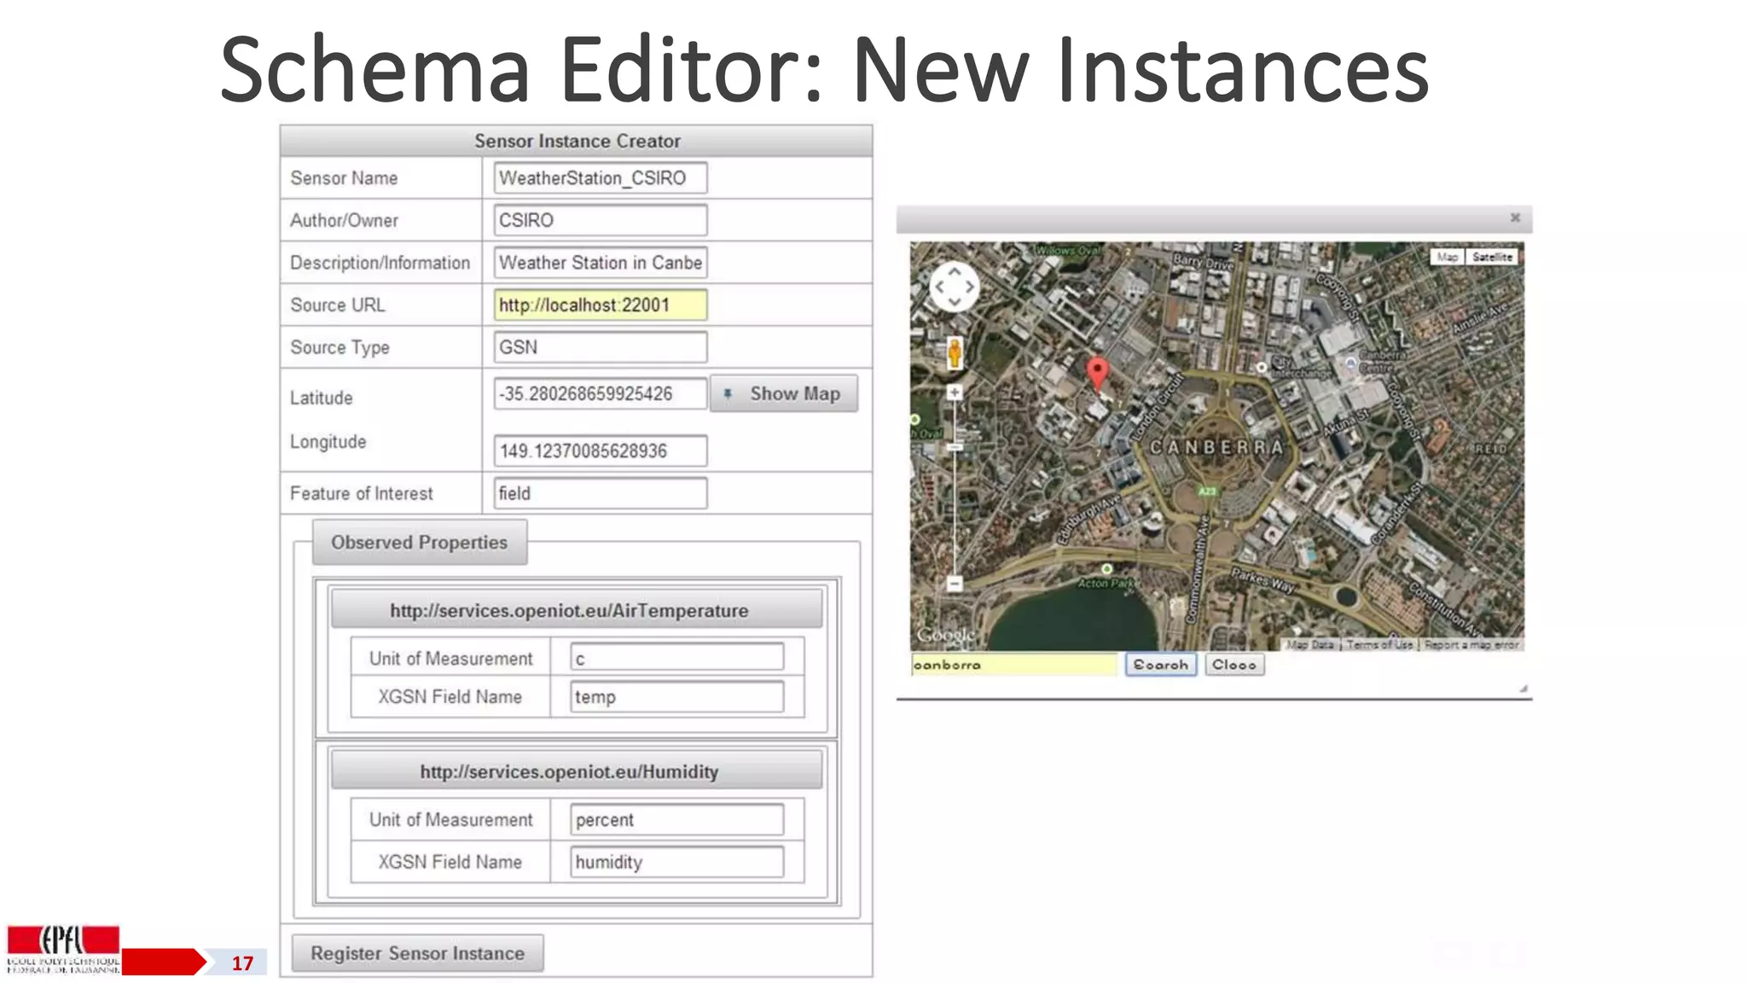Image resolution: width=1747 pixels, height=983 pixels.
Task: Click the Sensor Instance Creator header
Action: point(577,141)
